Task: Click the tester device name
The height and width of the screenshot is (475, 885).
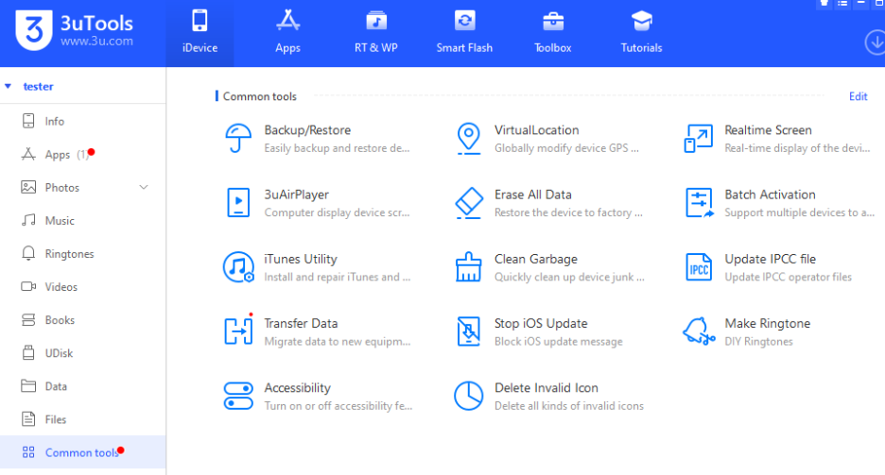Action: [x=39, y=86]
